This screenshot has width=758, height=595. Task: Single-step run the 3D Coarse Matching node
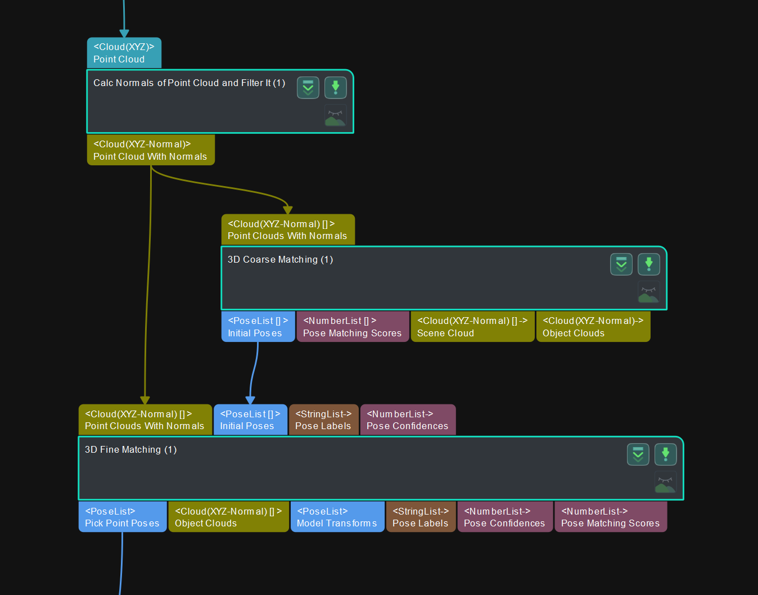pos(649,264)
